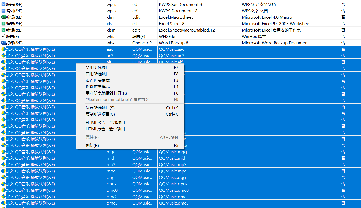Click the spreadsheet icon in the .xlsm row
Screen dimensions: 361x208
coord(3,30)
